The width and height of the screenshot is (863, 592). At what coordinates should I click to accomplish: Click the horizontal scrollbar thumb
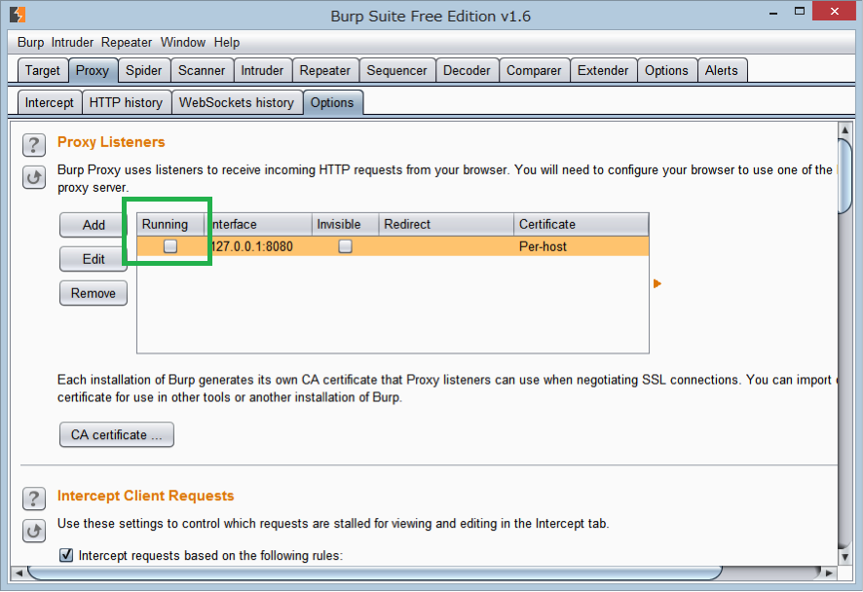tap(374, 573)
